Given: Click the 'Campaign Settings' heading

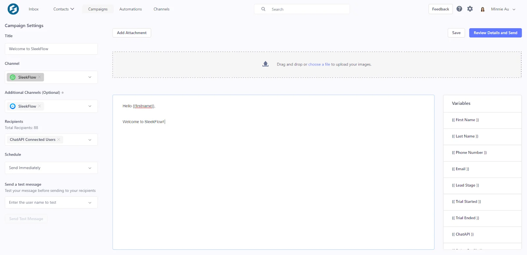Looking at the screenshot, I should (x=24, y=26).
